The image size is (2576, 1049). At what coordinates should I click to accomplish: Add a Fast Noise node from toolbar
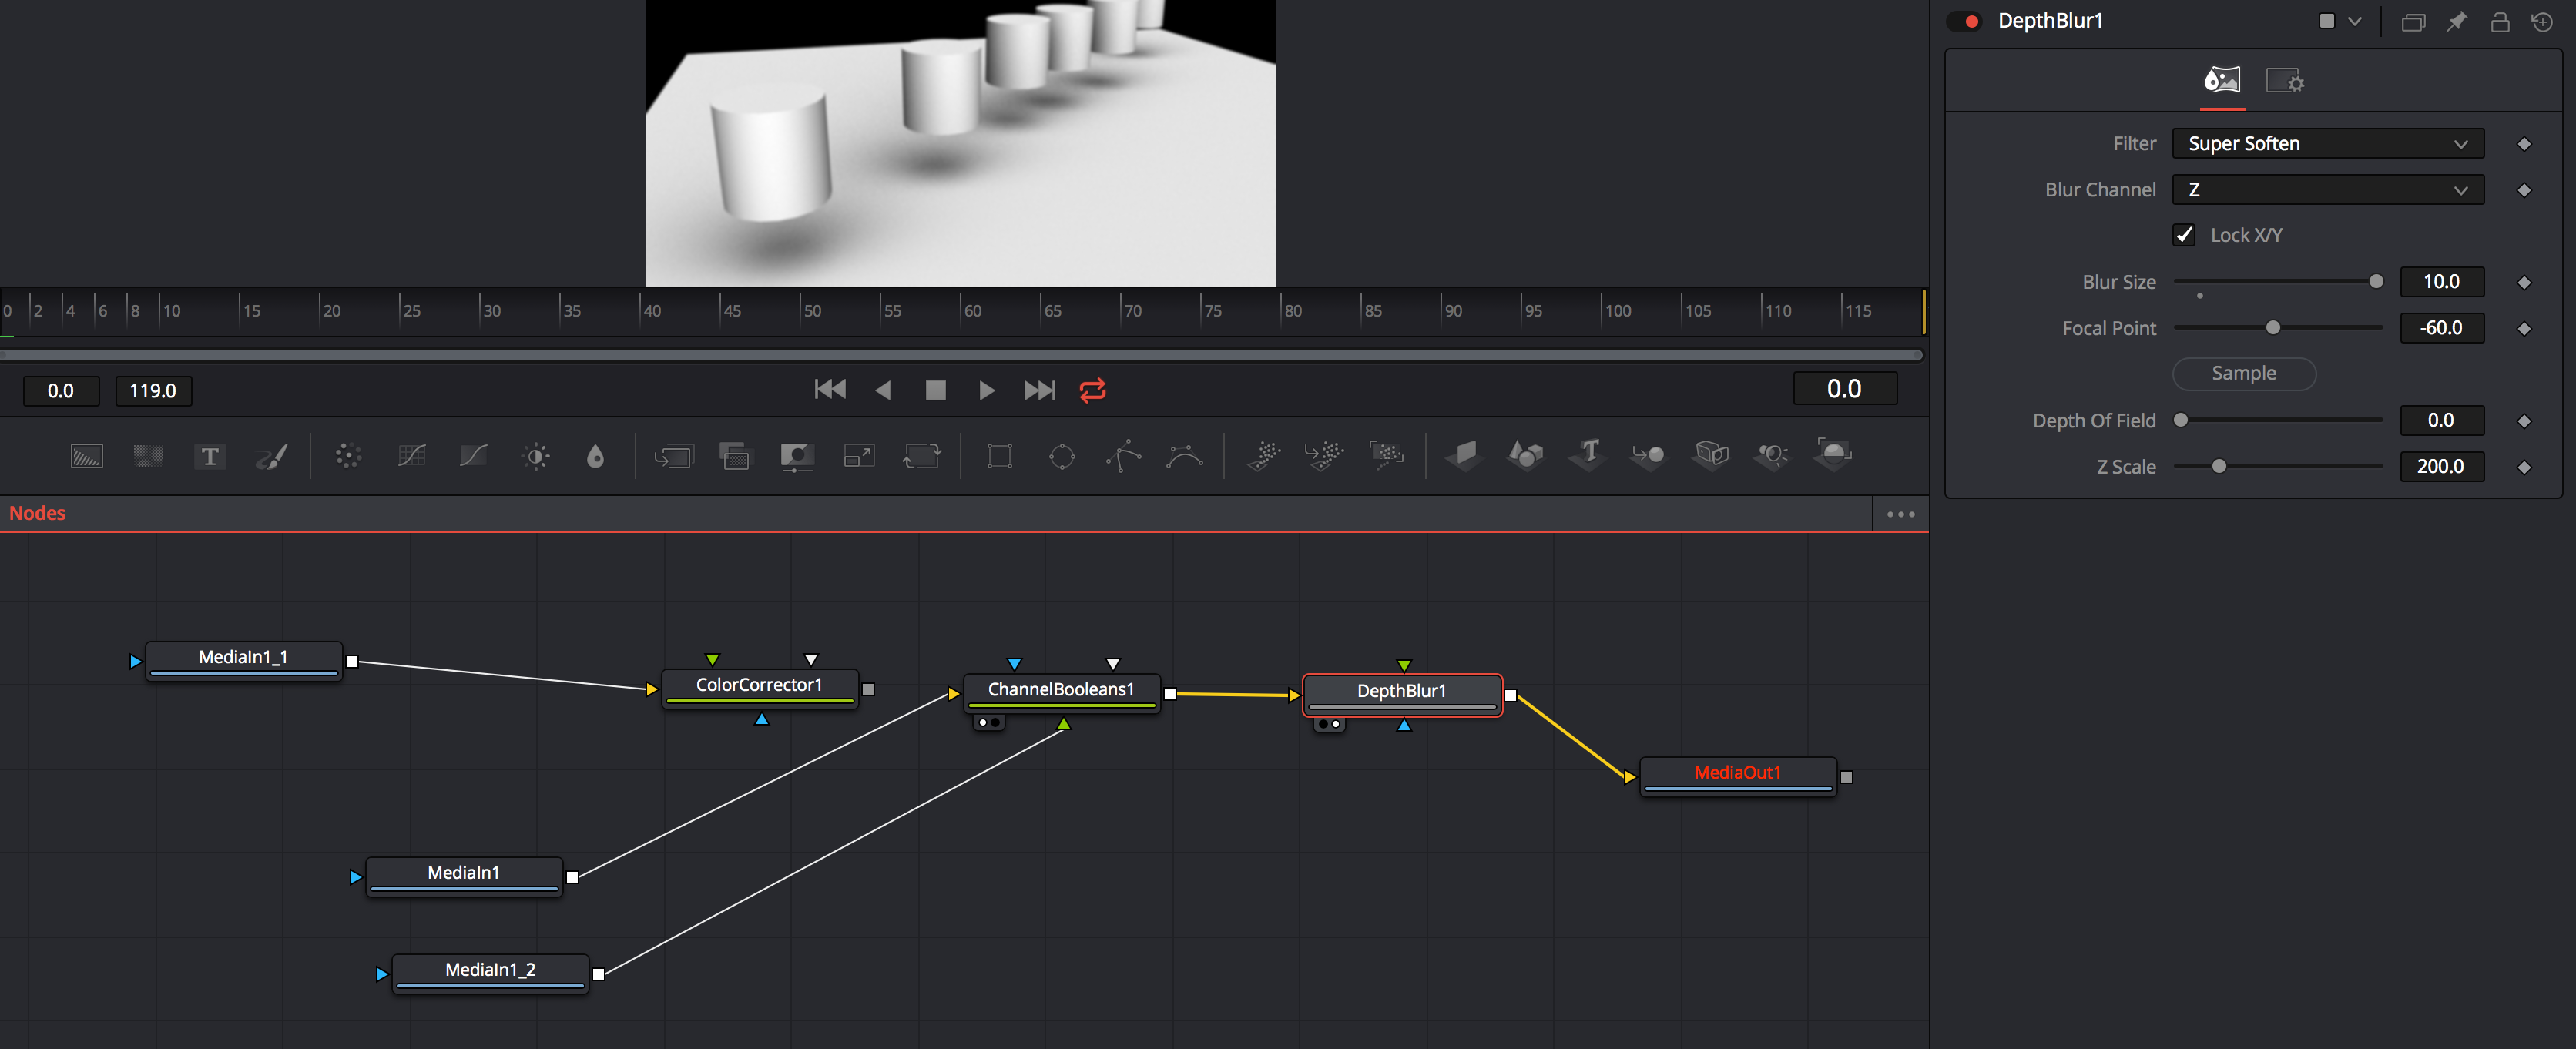coord(148,456)
